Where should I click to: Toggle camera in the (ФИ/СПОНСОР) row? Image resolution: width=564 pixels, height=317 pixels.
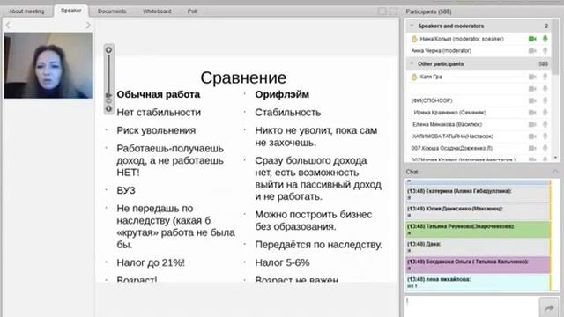coord(532,100)
